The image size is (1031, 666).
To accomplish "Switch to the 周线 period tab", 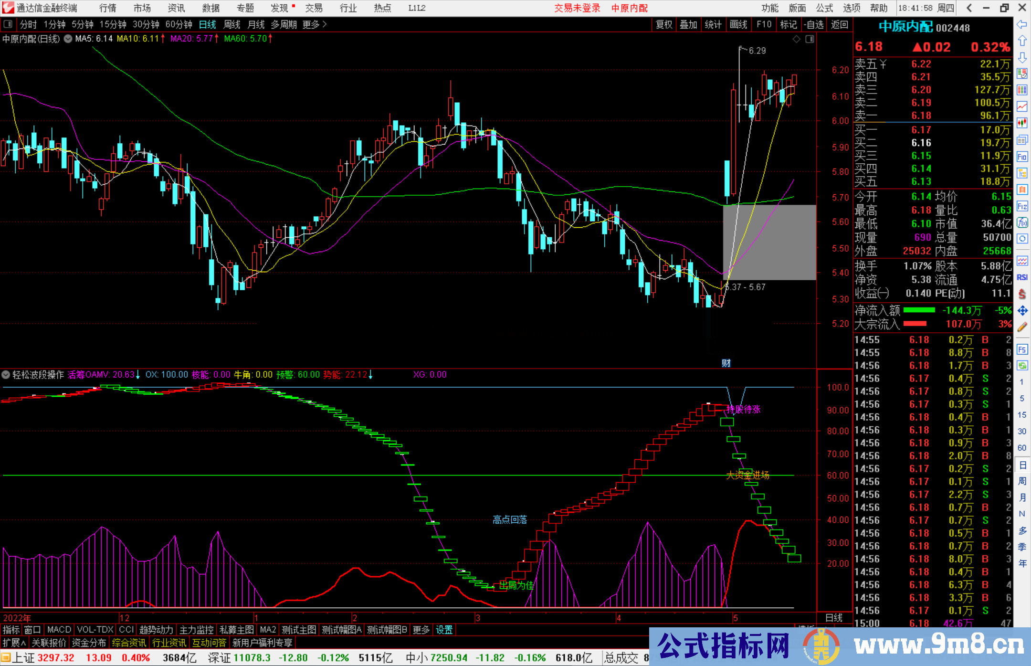I will pyautogui.click(x=231, y=24).
